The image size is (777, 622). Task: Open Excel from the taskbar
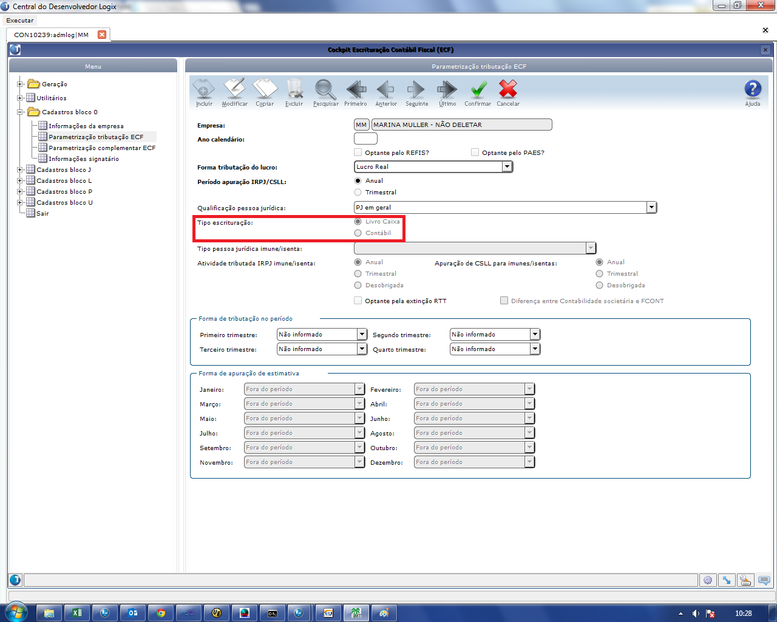pos(77,613)
